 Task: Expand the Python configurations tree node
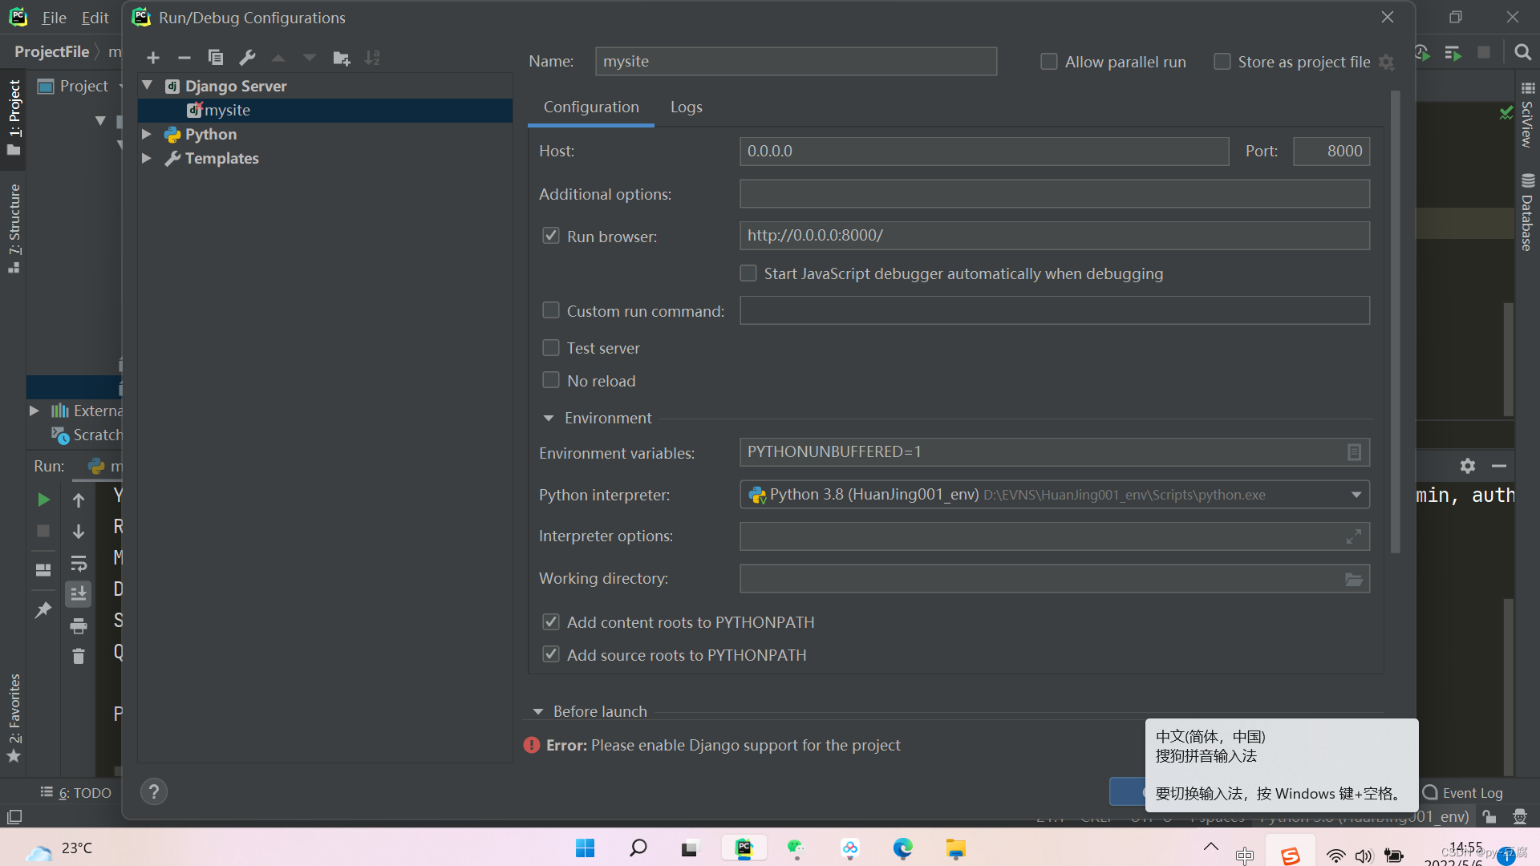click(147, 134)
